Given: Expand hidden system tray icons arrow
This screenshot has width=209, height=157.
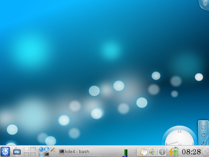Looking at the screenshot, I should click(x=135, y=151).
